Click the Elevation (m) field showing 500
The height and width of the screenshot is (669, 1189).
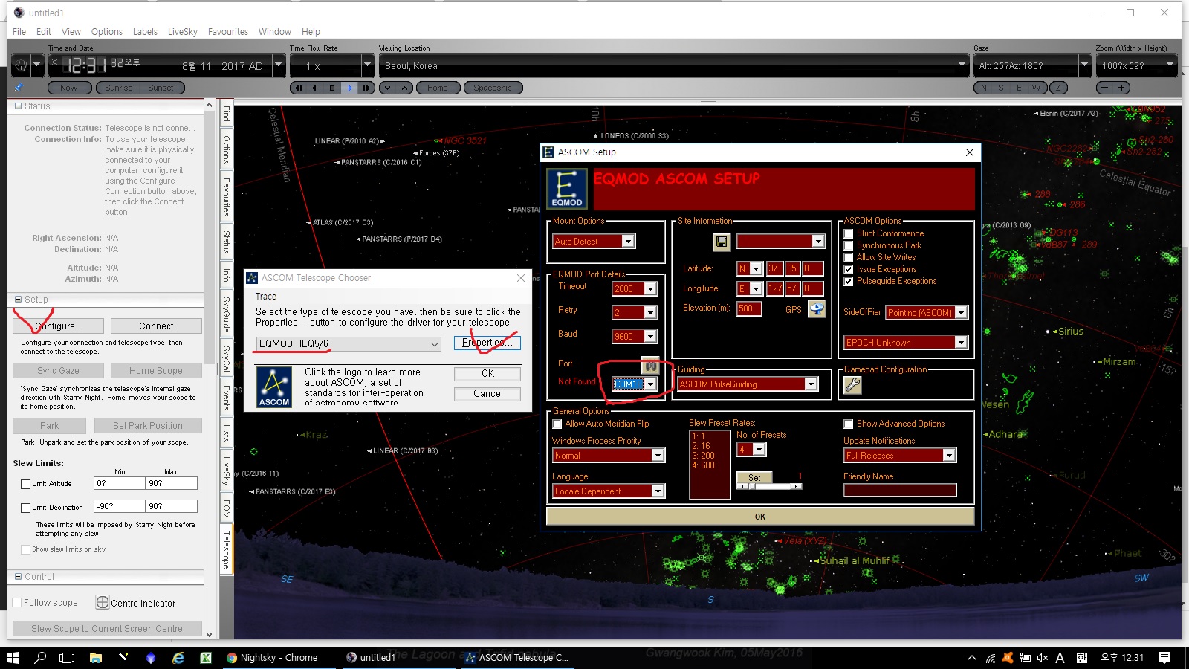[749, 308]
